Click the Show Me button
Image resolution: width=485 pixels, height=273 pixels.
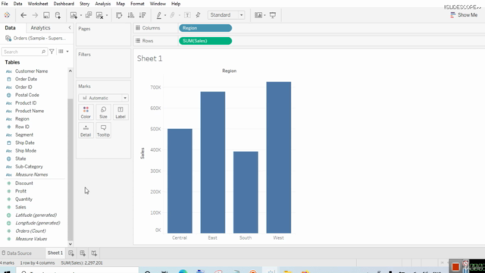coord(464,15)
